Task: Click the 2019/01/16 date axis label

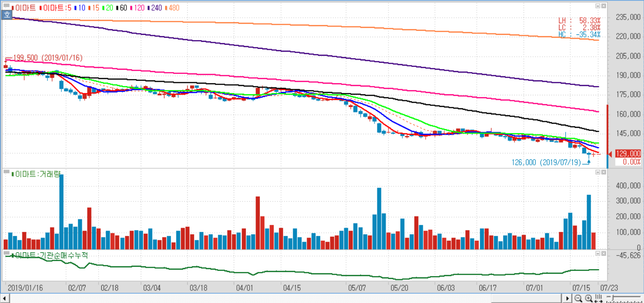Action: click(x=26, y=288)
